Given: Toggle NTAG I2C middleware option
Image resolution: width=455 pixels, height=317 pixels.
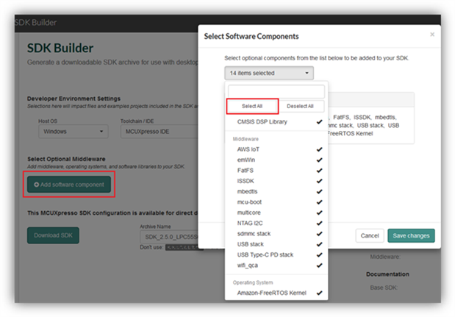Looking at the screenshot, I should [276, 224].
